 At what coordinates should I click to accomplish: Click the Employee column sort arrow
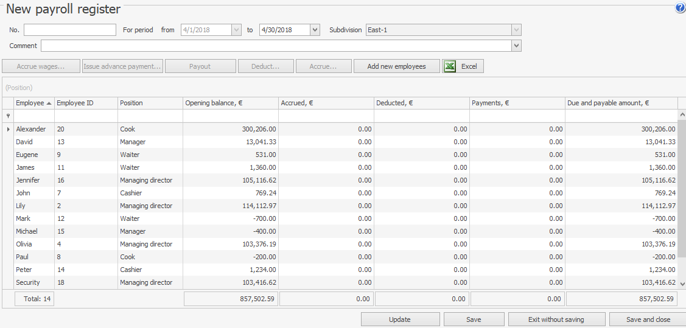point(49,103)
